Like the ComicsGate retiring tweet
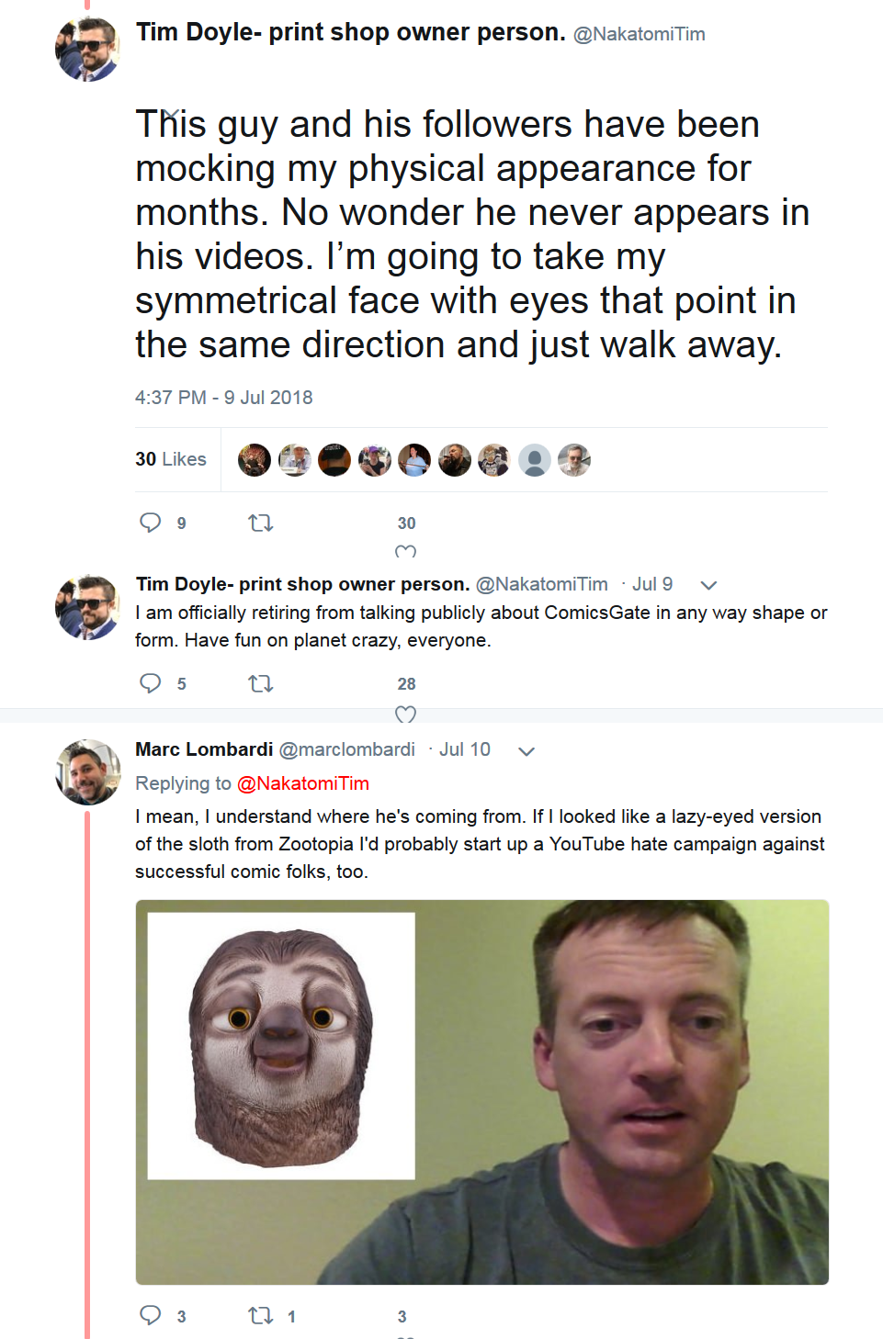Screen dimensions: 883x1339 [x=405, y=714]
